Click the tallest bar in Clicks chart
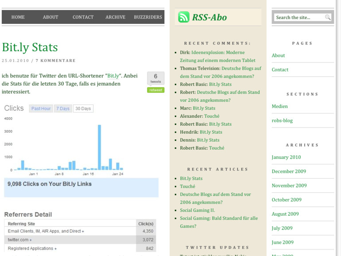The image size is (341, 256). [x=99, y=147]
